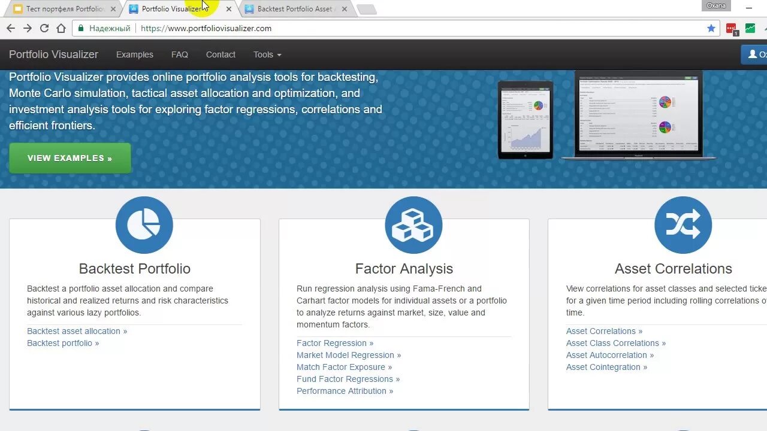Viewport: 767px width, 431px height.
Task: Click the View Examples green button
Action: click(x=70, y=158)
